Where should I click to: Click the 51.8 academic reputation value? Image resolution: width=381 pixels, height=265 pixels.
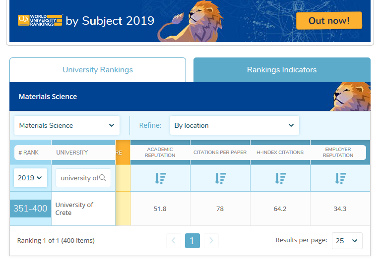160,209
